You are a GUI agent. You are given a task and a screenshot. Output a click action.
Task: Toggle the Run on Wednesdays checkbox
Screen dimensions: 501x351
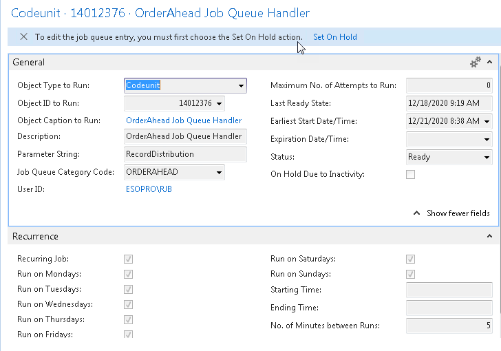coord(129,305)
